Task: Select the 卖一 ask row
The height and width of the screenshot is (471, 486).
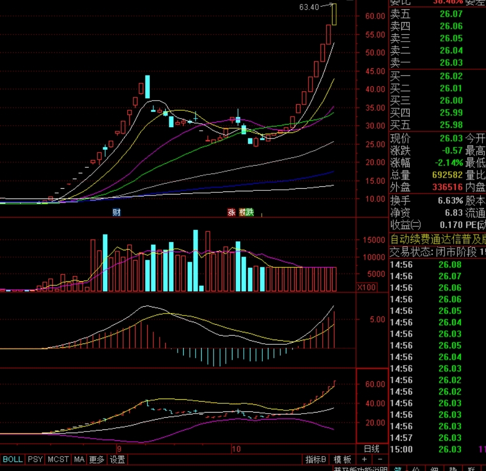Action: (x=437, y=63)
